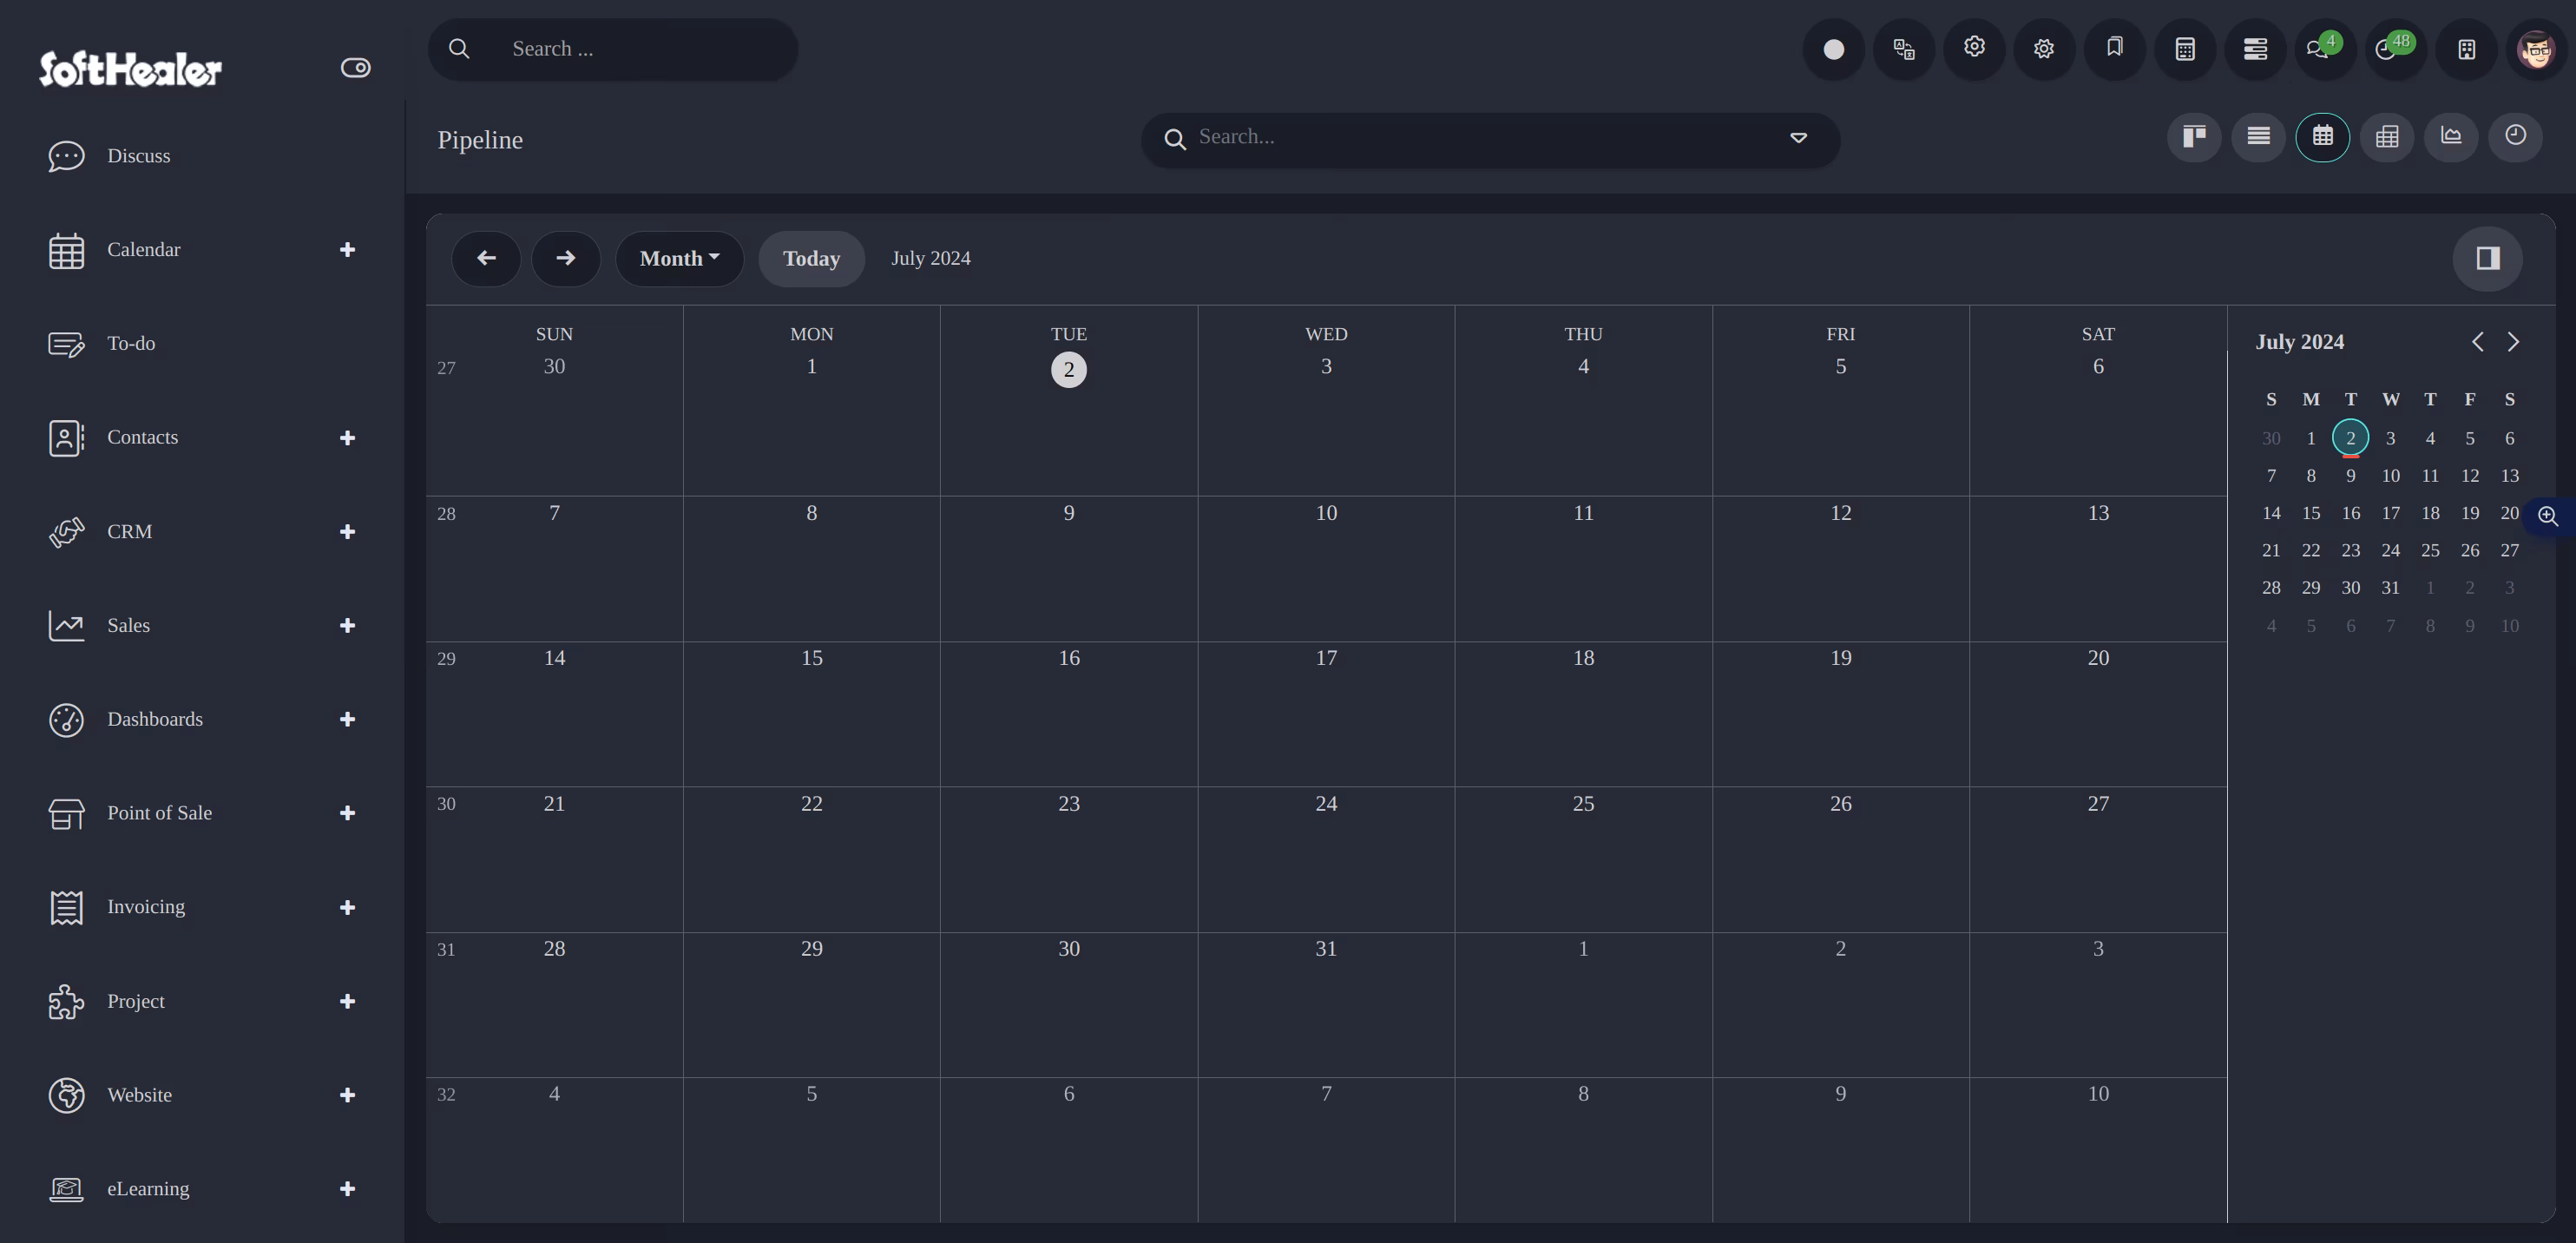Viewport: 2576px width, 1243px height.
Task: Go to next month with right arrow button
Action: pyautogui.click(x=566, y=259)
